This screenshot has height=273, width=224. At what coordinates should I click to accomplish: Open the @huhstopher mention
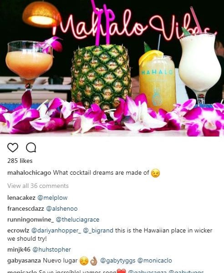(52, 249)
